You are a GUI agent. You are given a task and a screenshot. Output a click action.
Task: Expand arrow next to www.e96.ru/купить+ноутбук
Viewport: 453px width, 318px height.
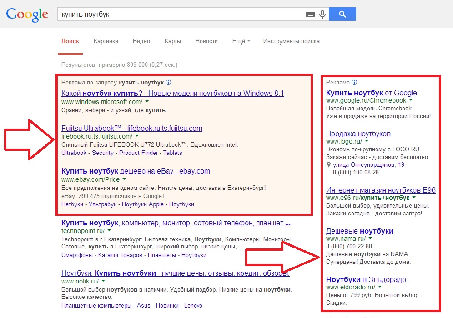(x=414, y=197)
